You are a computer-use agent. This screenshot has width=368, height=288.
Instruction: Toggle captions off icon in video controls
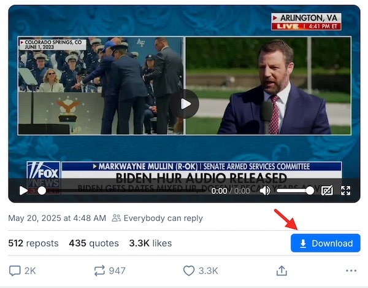[327, 190]
